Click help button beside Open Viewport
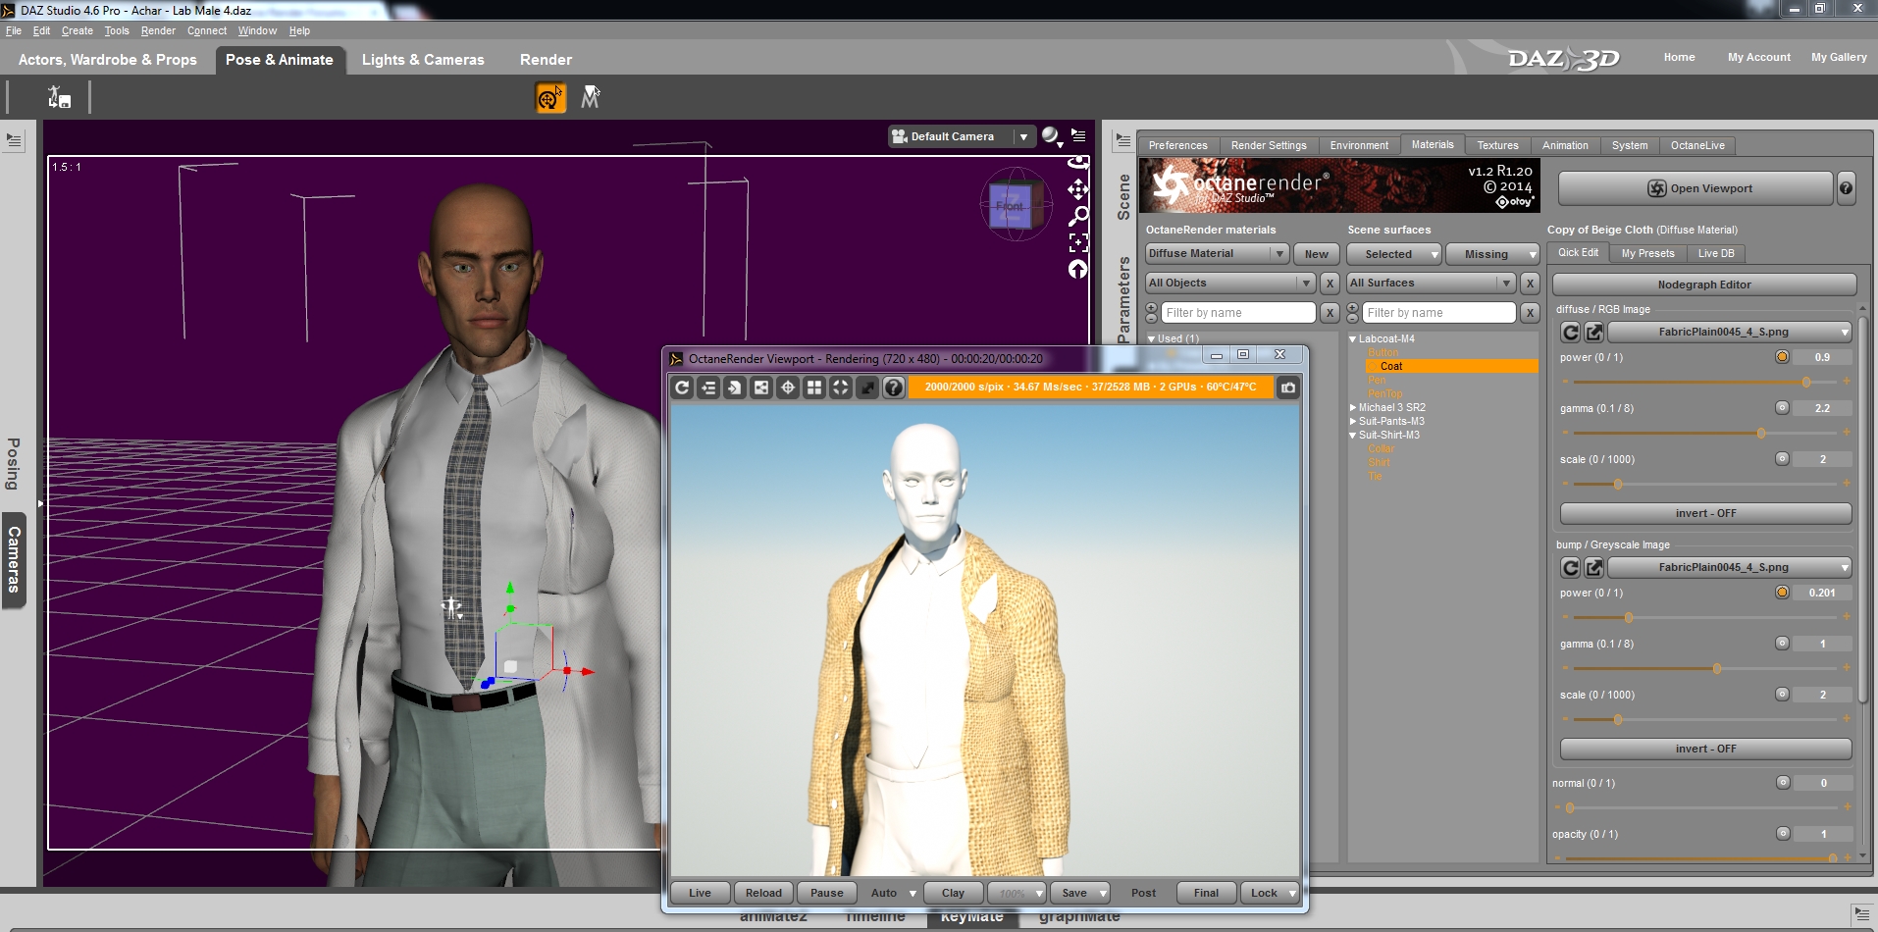The image size is (1878, 932). coord(1847,188)
